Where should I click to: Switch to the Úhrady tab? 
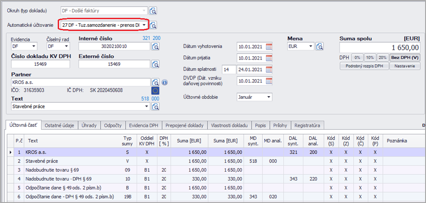(89, 125)
